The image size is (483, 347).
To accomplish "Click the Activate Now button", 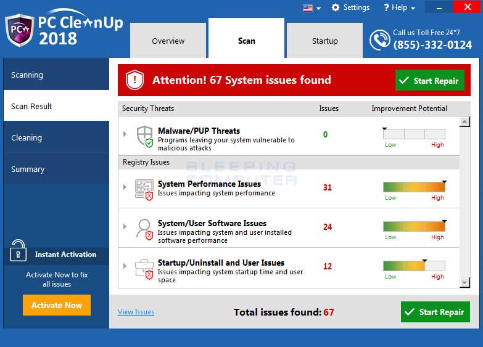I will [57, 305].
